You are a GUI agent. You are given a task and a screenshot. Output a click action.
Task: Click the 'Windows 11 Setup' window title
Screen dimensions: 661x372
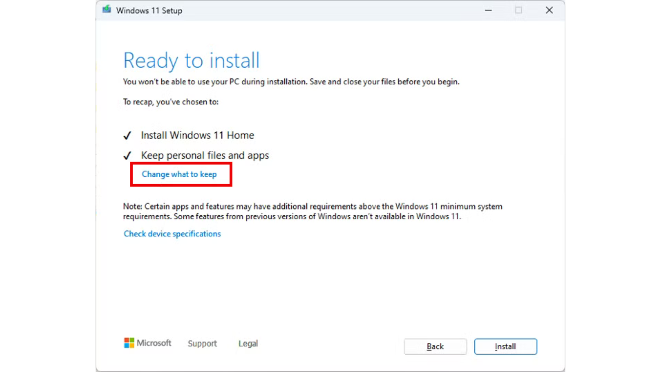pos(149,11)
